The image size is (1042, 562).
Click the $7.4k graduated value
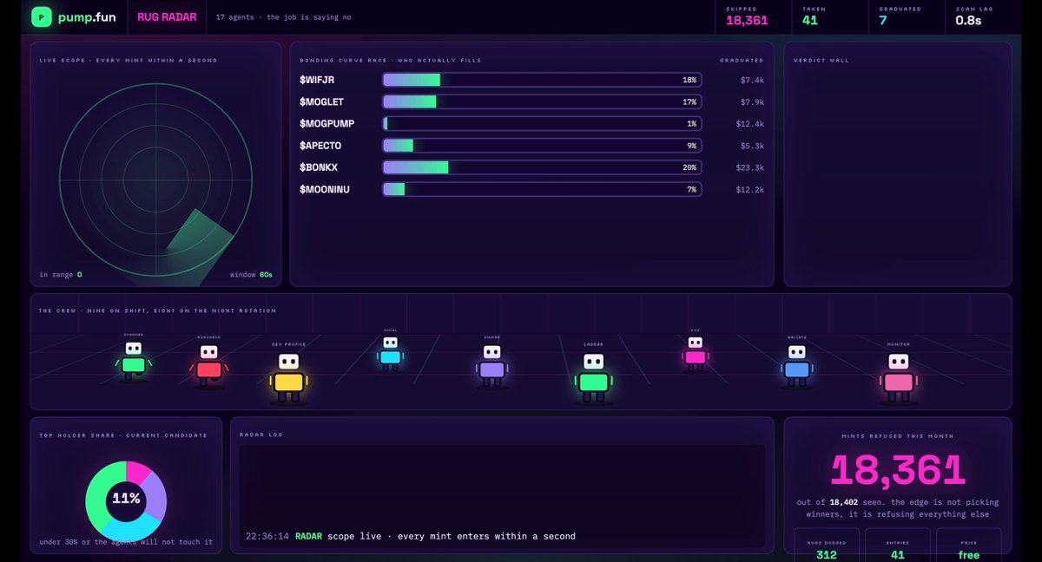point(752,80)
